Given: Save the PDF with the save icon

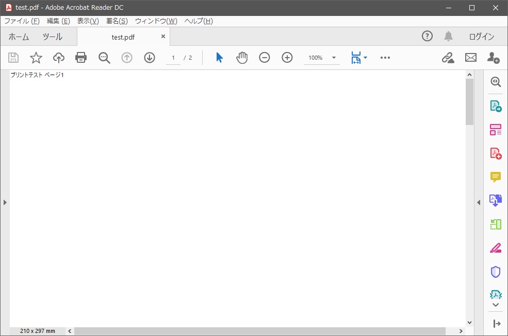Looking at the screenshot, I should click(13, 58).
